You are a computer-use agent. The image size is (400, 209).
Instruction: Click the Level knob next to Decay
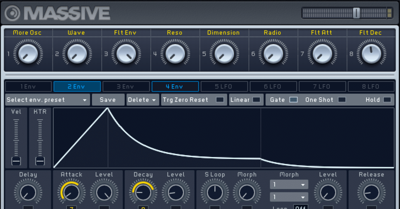(x=176, y=192)
